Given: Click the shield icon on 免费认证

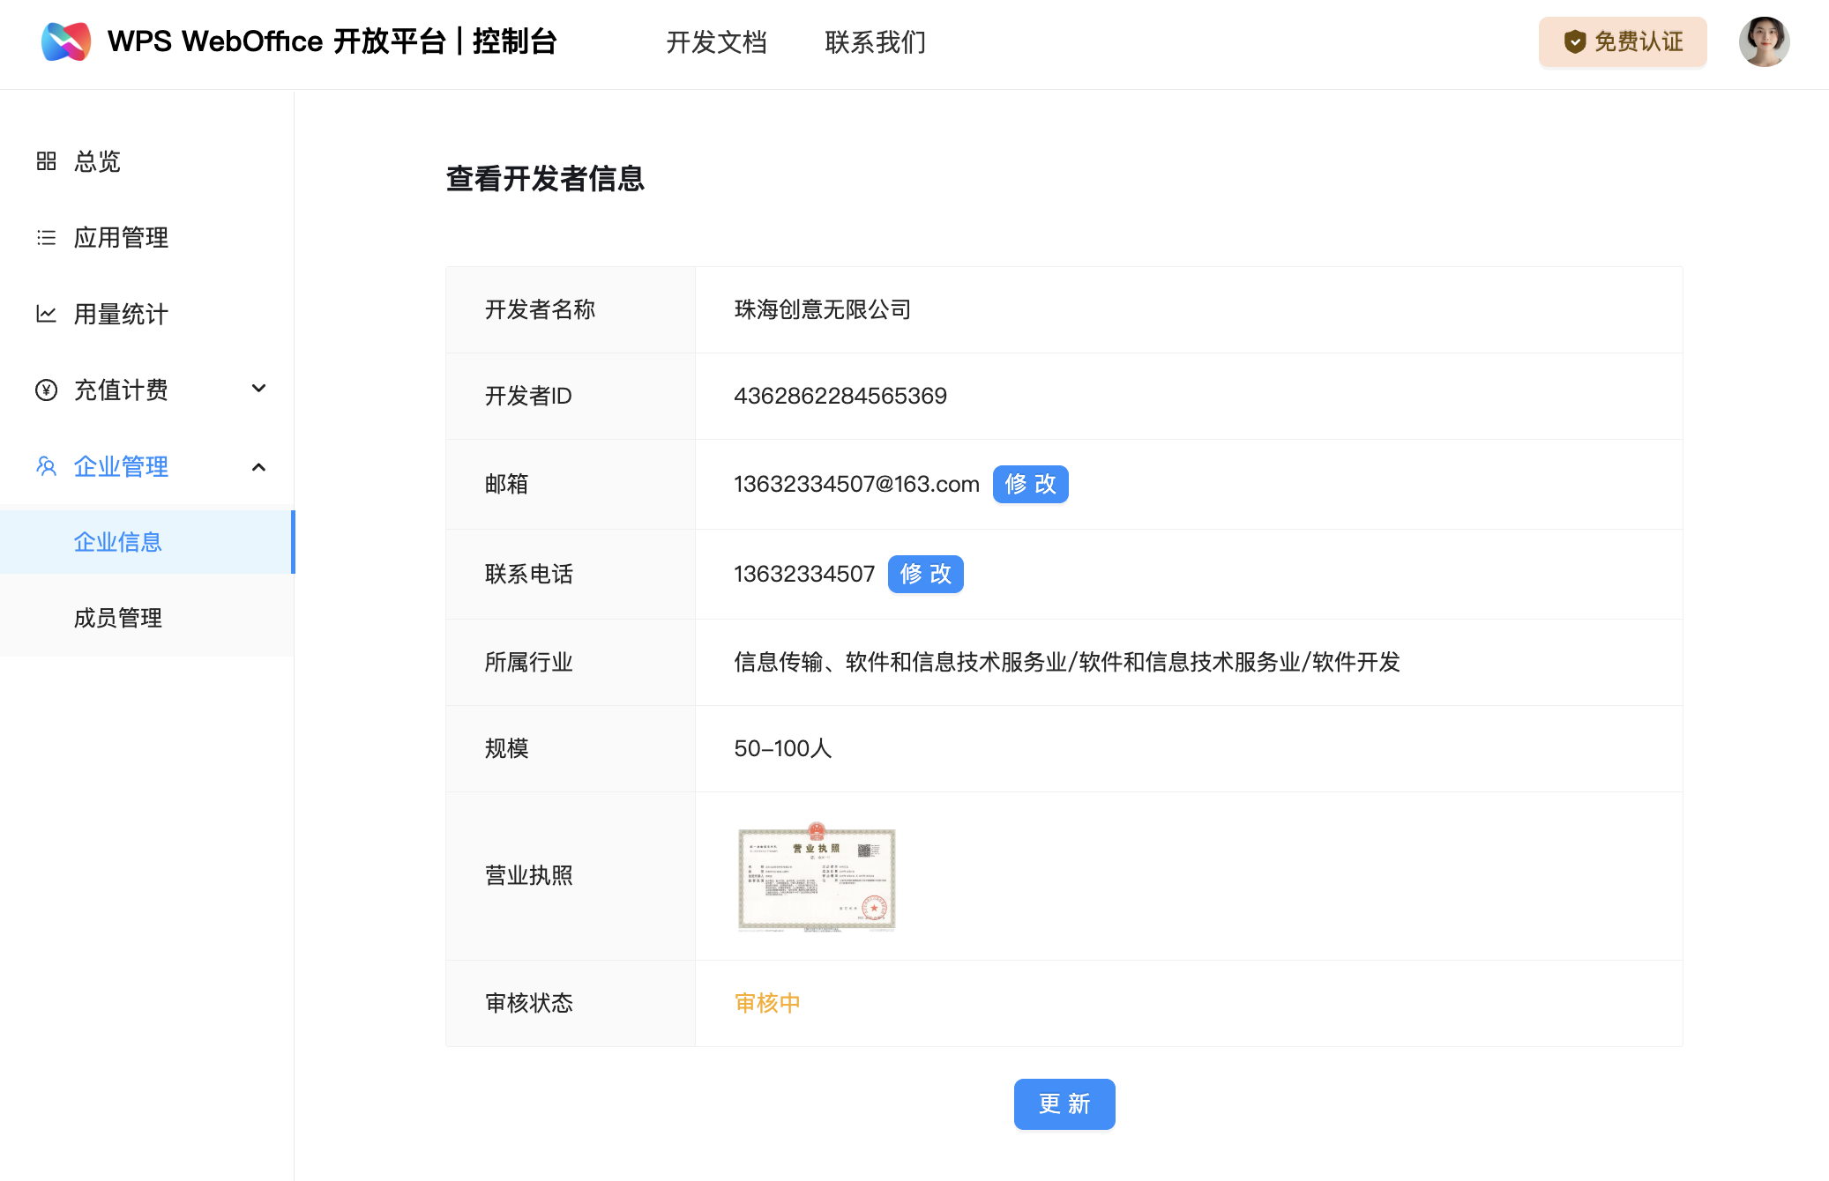Looking at the screenshot, I should 1574,41.
